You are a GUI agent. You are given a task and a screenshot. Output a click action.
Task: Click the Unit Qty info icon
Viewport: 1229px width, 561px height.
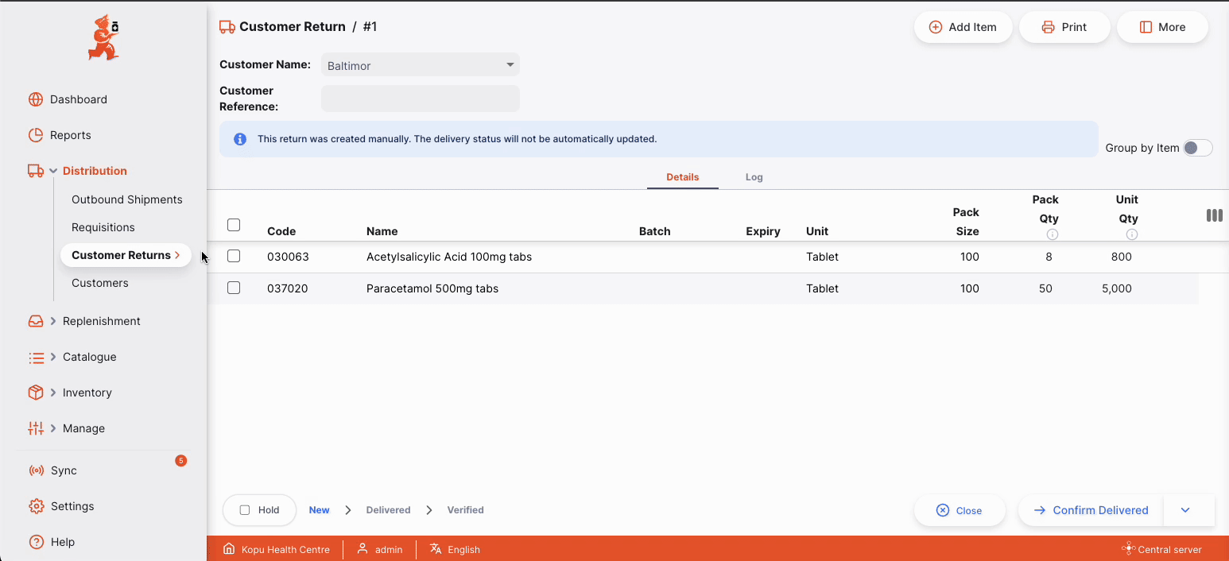coord(1132,234)
